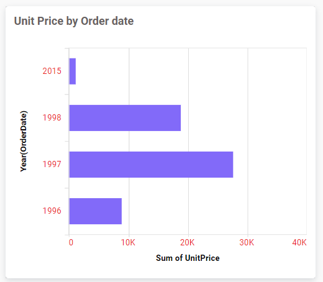Image resolution: width=323 pixels, height=282 pixels.
Task: Click the Year(OrderDate) axis title
Action: point(24,141)
